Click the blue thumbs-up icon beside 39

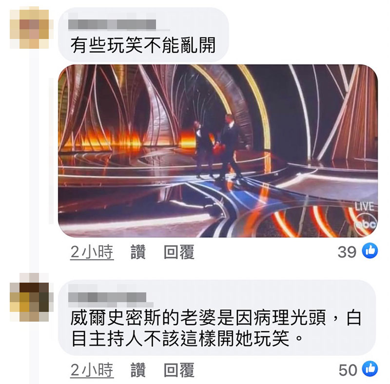click(x=370, y=250)
